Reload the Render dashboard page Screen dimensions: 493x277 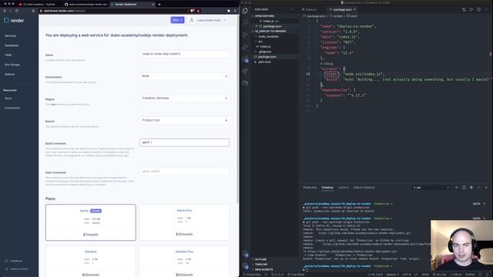click(17, 11)
